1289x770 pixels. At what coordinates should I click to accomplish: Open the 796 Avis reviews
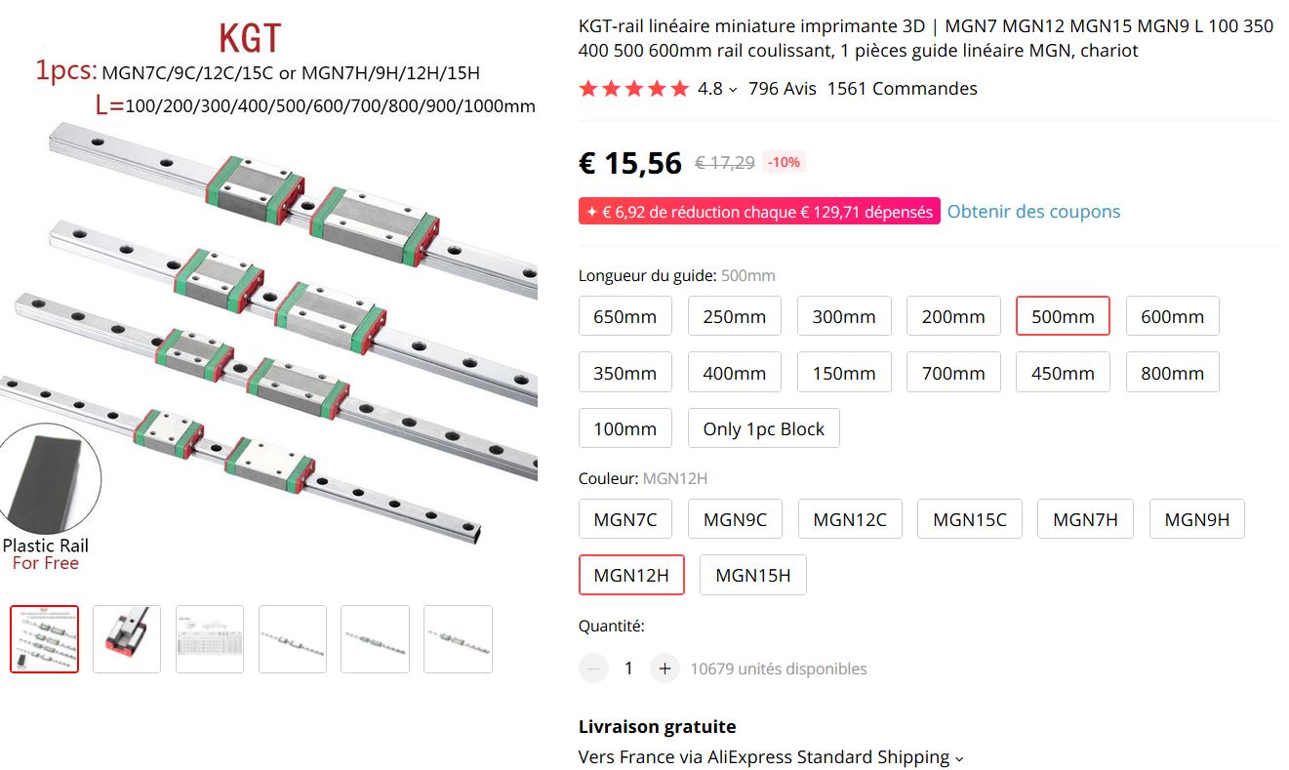point(782,89)
